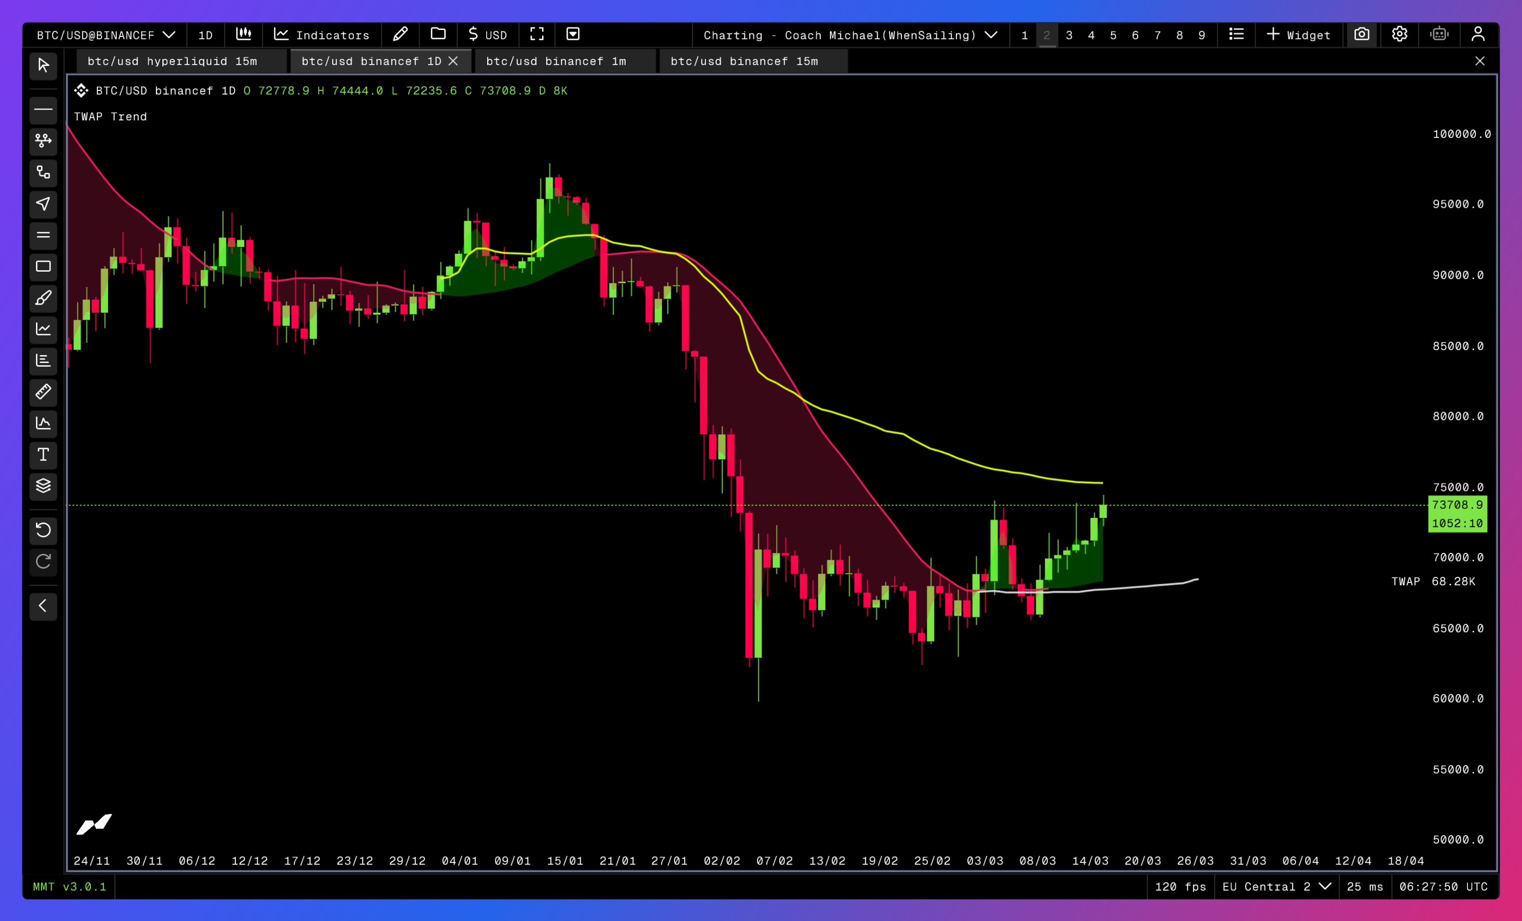Take a chart screenshot with camera icon
The height and width of the screenshot is (921, 1522).
[x=1362, y=34]
